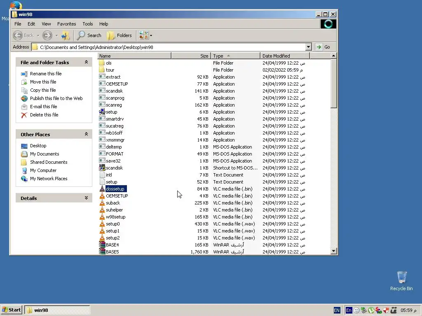Click scroll down arrow in file list
The height and width of the screenshot is (316, 422).
click(333, 251)
